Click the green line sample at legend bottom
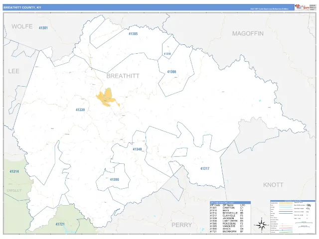 coord(286,232)
